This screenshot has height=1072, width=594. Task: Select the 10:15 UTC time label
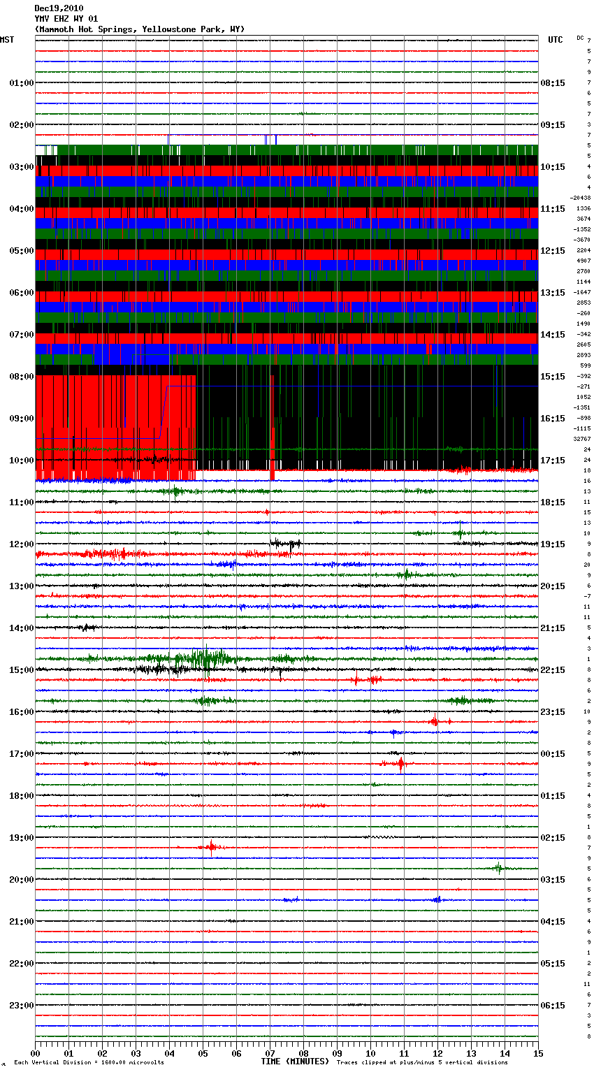pos(553,167)
